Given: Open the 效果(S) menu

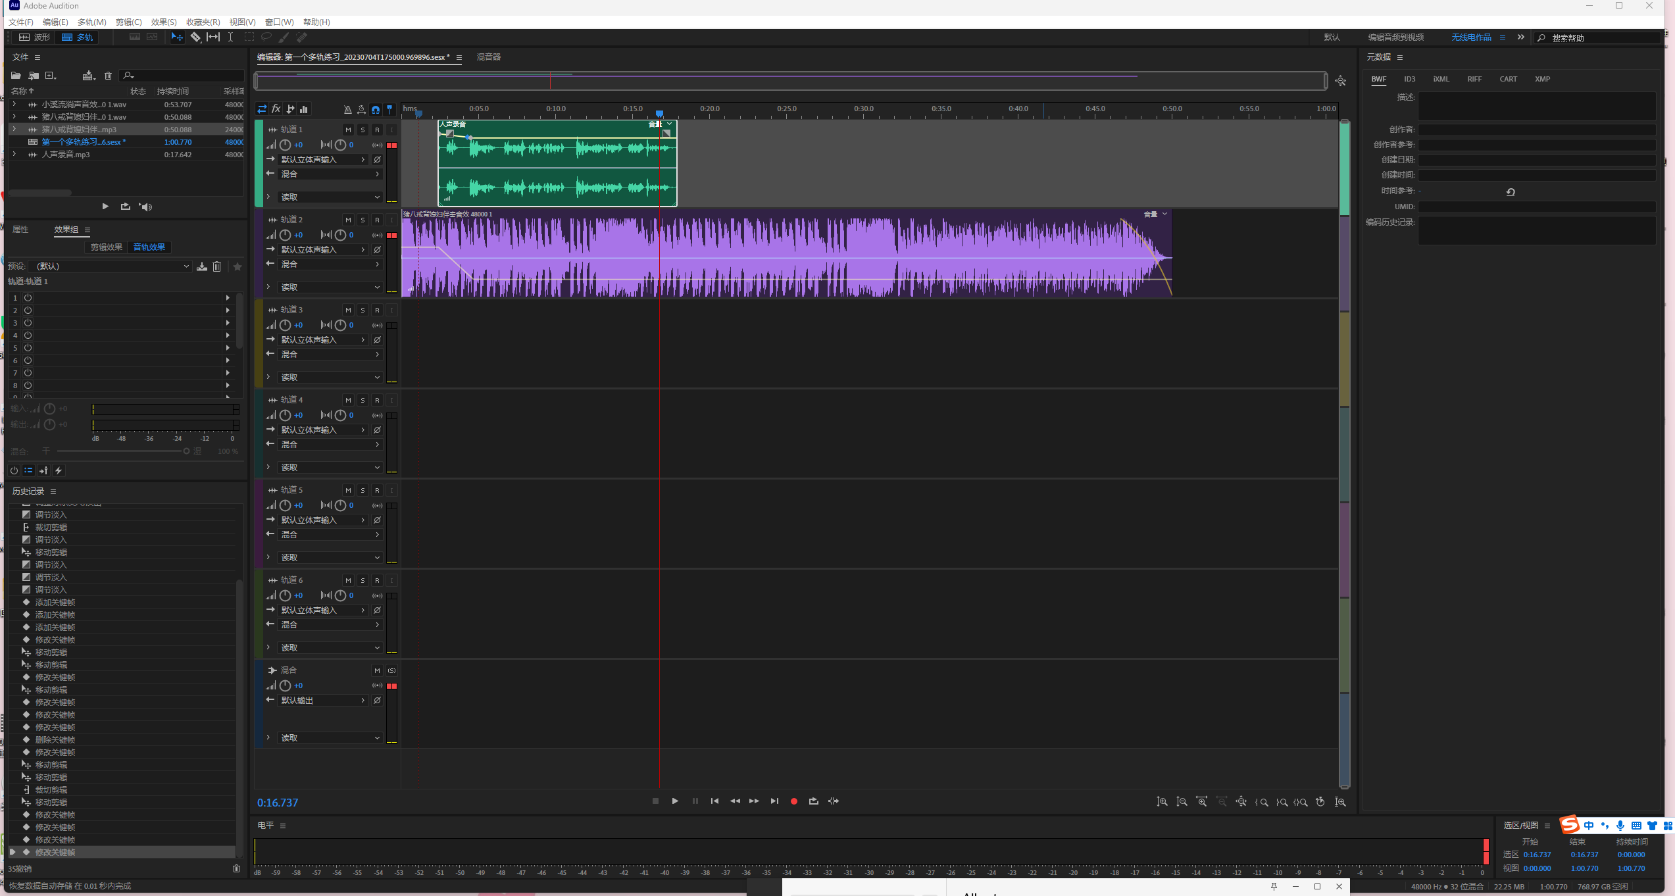Looking at the screenshot, I should 164,22.
